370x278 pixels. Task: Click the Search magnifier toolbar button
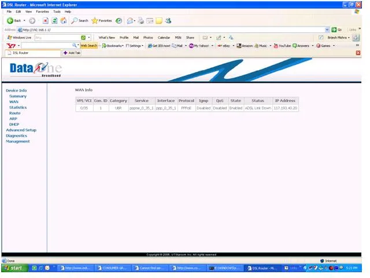click(x=80, y=20)
